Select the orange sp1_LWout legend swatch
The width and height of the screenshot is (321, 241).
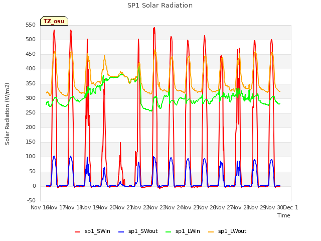click(211, 232)
